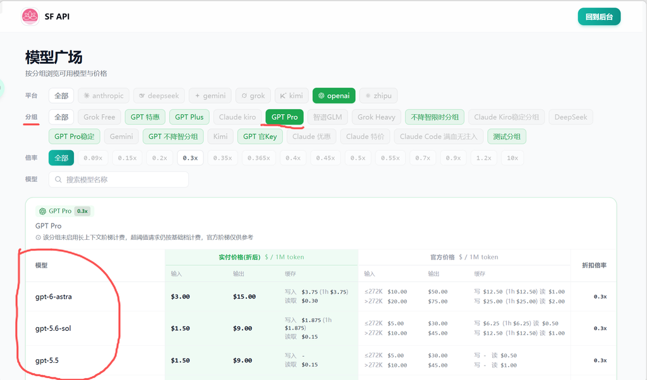The height and width of the screenshot is (380, 647).
Task: Select the Claude Kiro稳定分组 group
Action: click(x=507, y=117)
